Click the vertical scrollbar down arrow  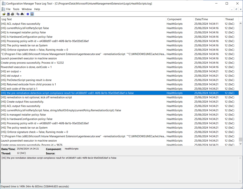pos(241,144)
